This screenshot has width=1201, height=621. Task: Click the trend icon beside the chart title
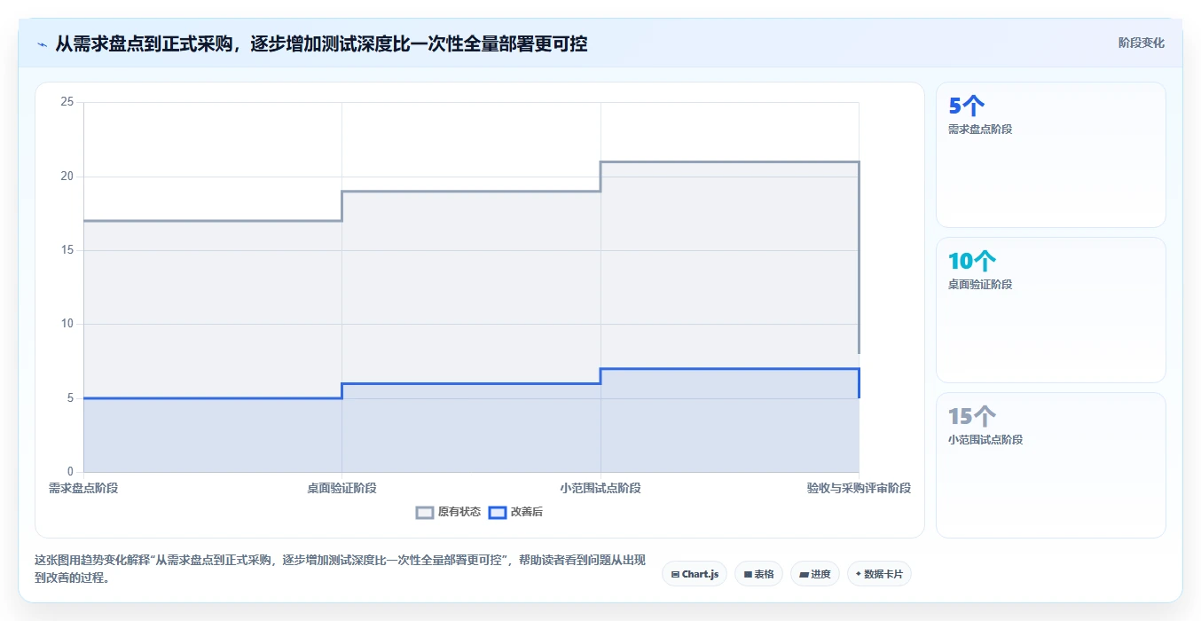click(x=42, y=43)
